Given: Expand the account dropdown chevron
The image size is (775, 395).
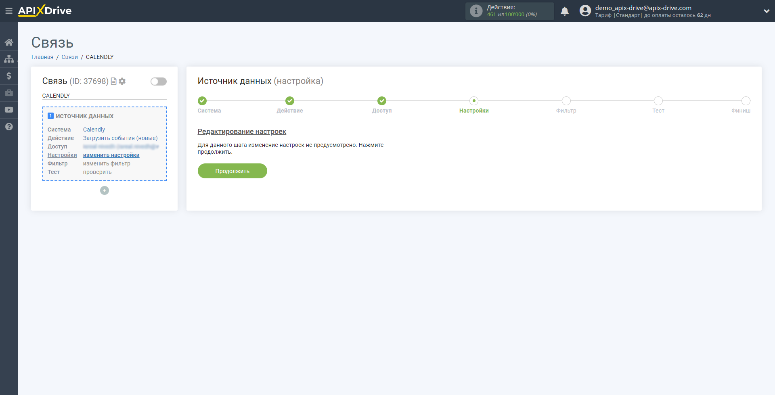Looking at the screenshot, I should tap(767, 11).
